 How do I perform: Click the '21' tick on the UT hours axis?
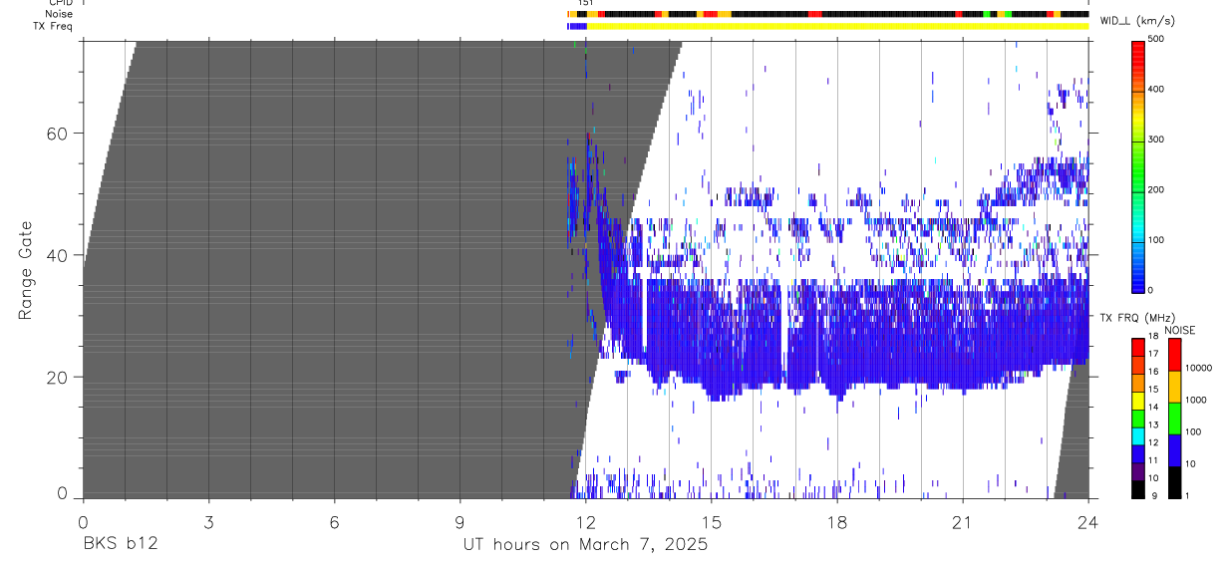(963, 521)
